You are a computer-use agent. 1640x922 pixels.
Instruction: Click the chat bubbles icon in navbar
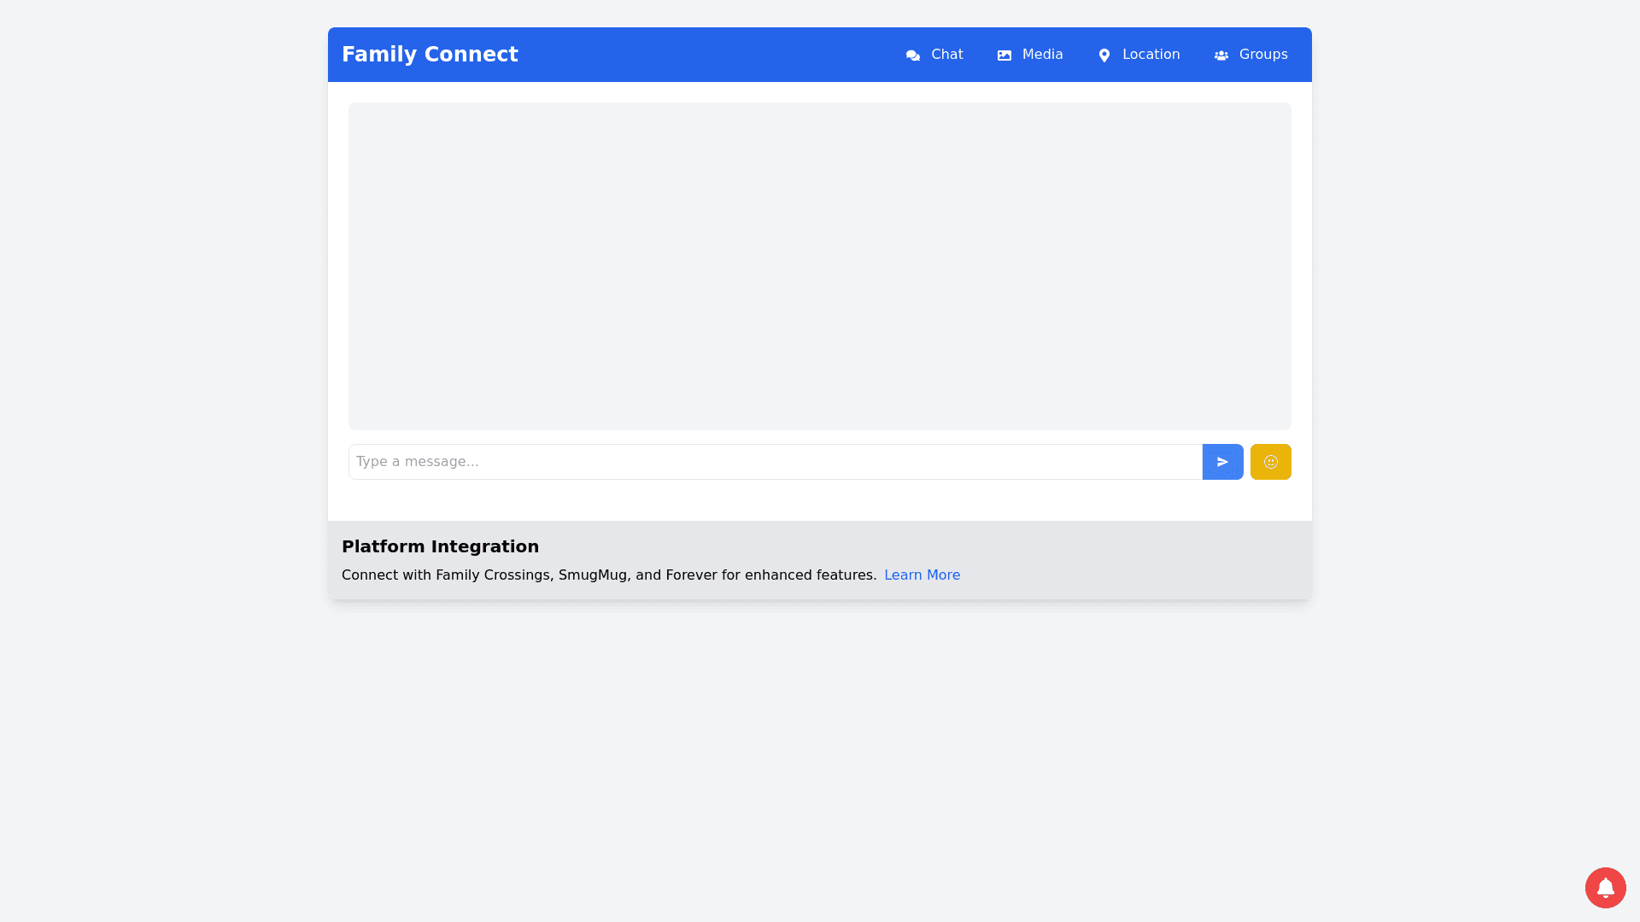(x=913, y=55)
